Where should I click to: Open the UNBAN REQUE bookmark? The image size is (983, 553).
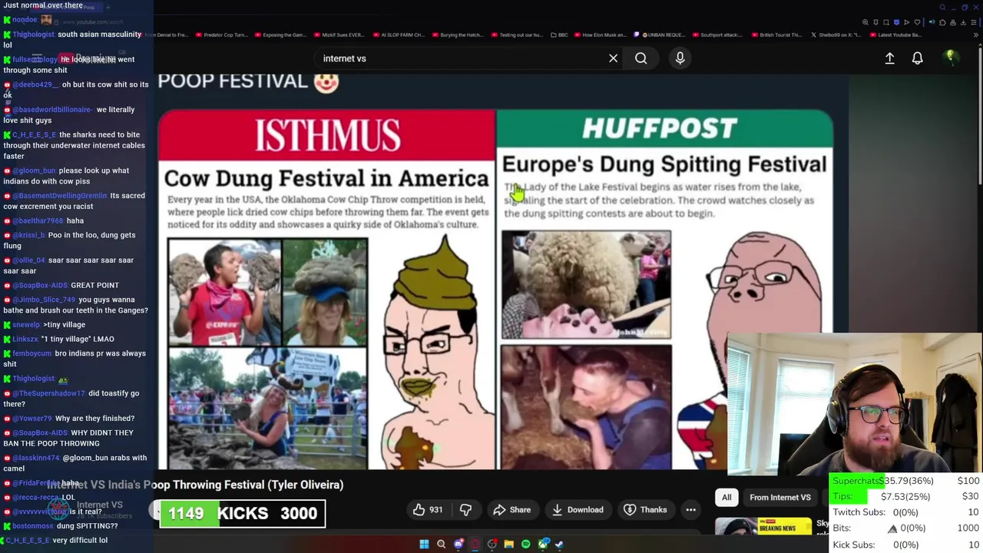click(660, 35)
